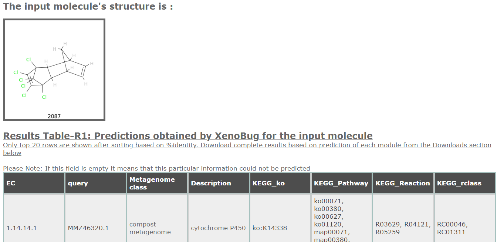This screenshot has height=242, width=497.
Task: Select the KEGG_rclass column header
Action: (x=464, y=183)
